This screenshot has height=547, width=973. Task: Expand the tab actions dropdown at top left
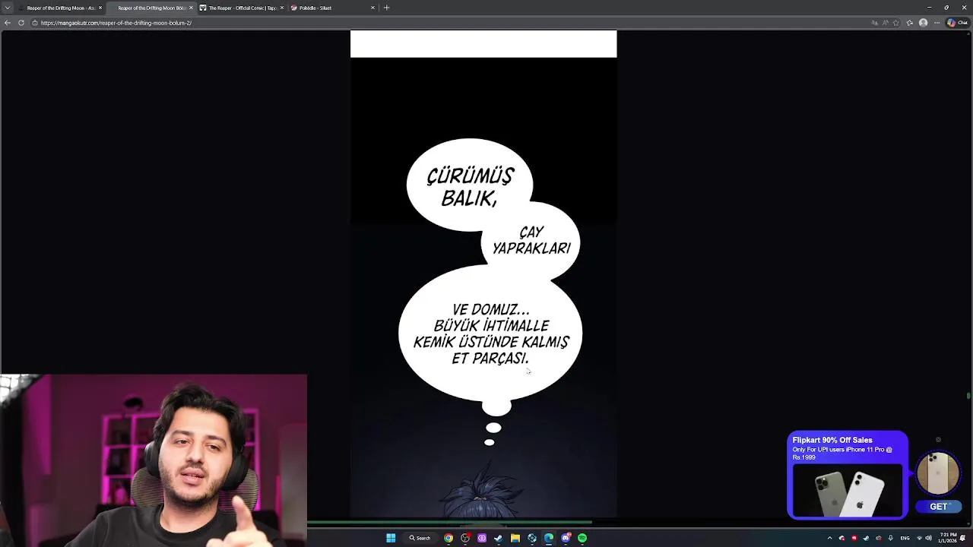[7, 8]
